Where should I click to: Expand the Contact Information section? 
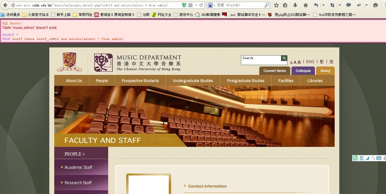pyautogui.click(x=207, y=186)
